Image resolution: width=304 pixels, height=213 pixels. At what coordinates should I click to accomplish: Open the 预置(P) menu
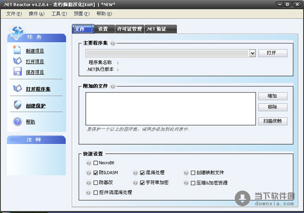coord(82,14)
